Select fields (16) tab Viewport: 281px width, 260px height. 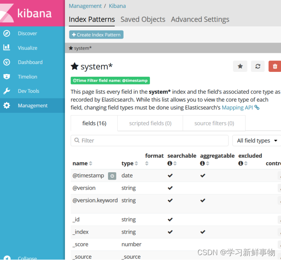(x=94, y=123)
